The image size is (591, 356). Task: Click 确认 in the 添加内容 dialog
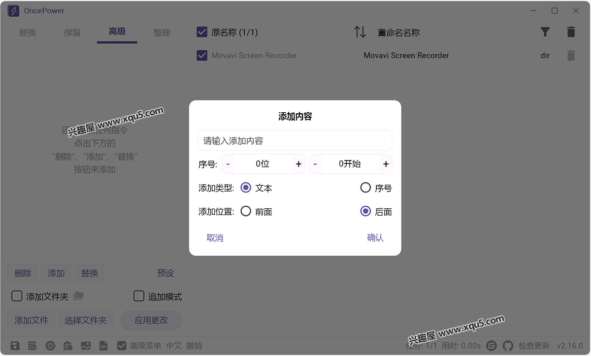tap(375, 238)
